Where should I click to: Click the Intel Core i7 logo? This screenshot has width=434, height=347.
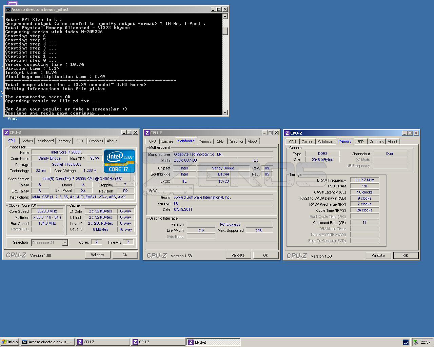click(119, 161)
